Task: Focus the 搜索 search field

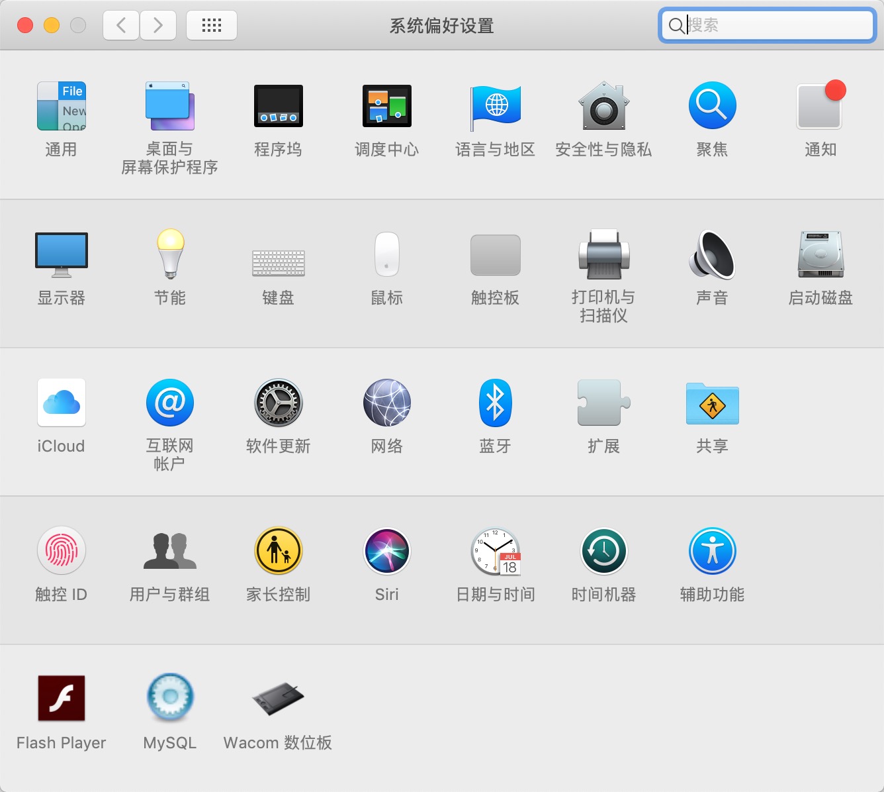Action: [768, 25]
